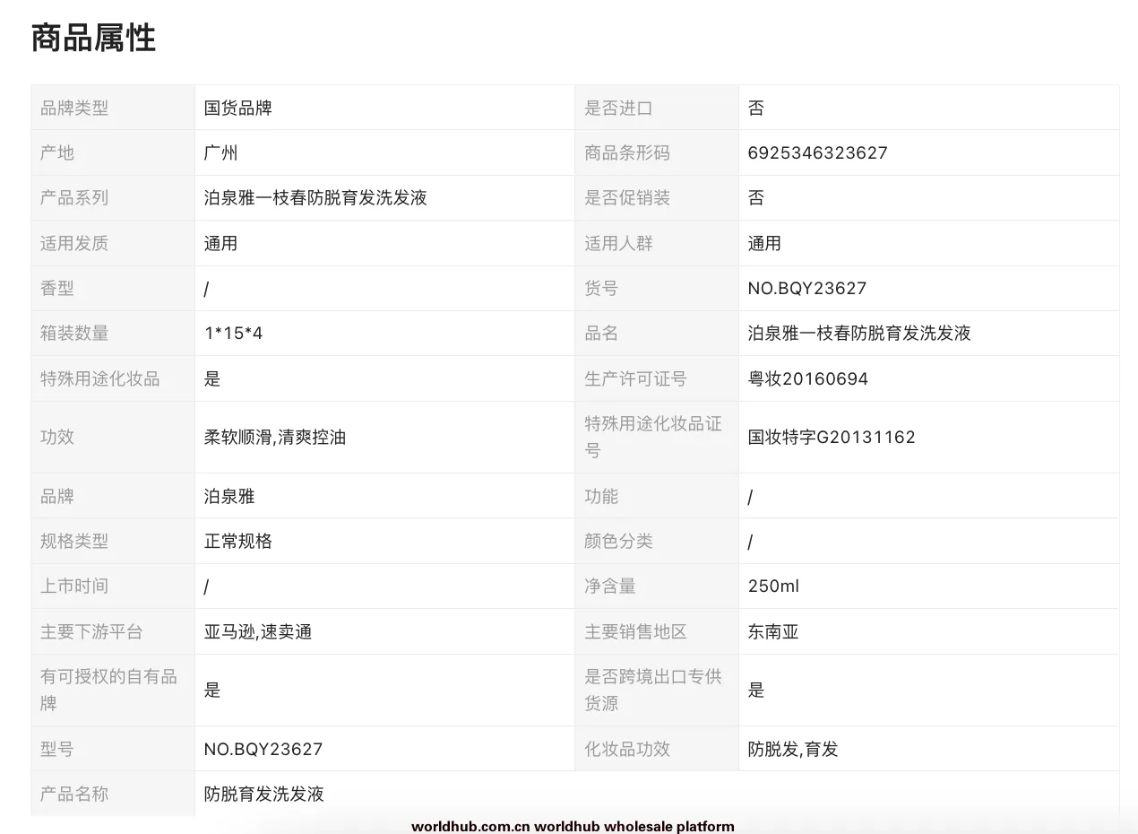Screen dimensions: 1138x834
Task: Select the 特殊用途化妆品 label
Action: point(100,378)
